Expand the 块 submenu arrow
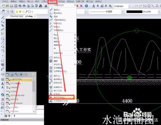This screenshot has height=125, width=161. [x=75, y=48]
